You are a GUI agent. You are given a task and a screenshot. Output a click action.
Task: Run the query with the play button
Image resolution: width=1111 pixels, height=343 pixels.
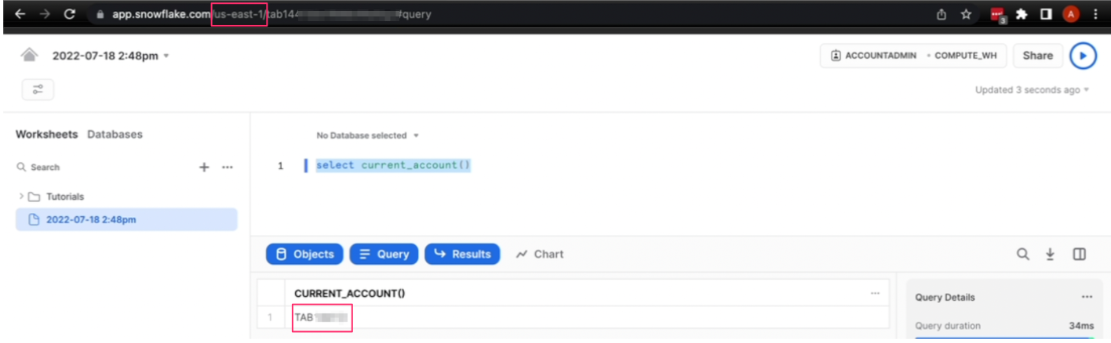1083,56
